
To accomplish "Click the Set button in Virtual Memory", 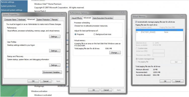I will (x=176, y=62).
